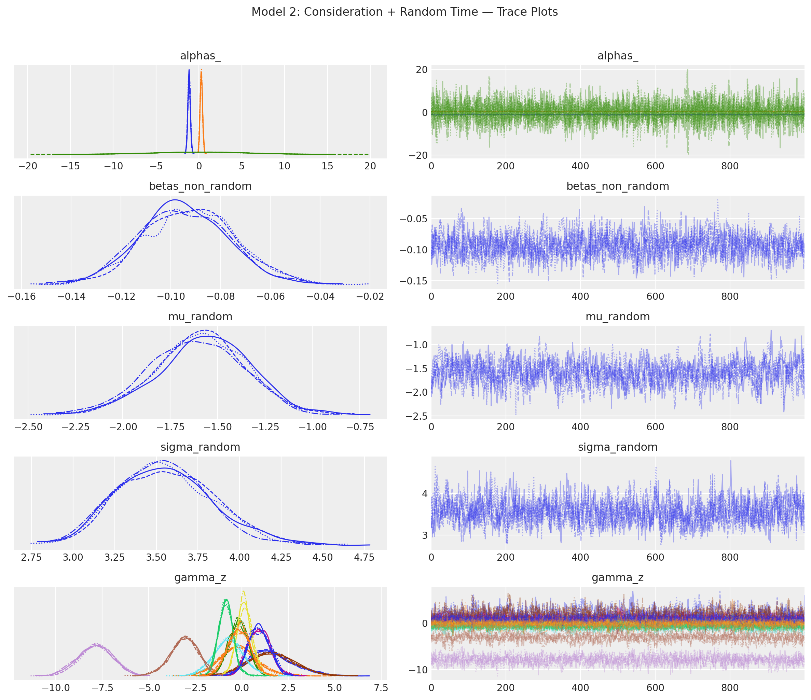Click the main title "Model 2: Consideration + Random Time — Trace Plots"

[x=405, y=12]
